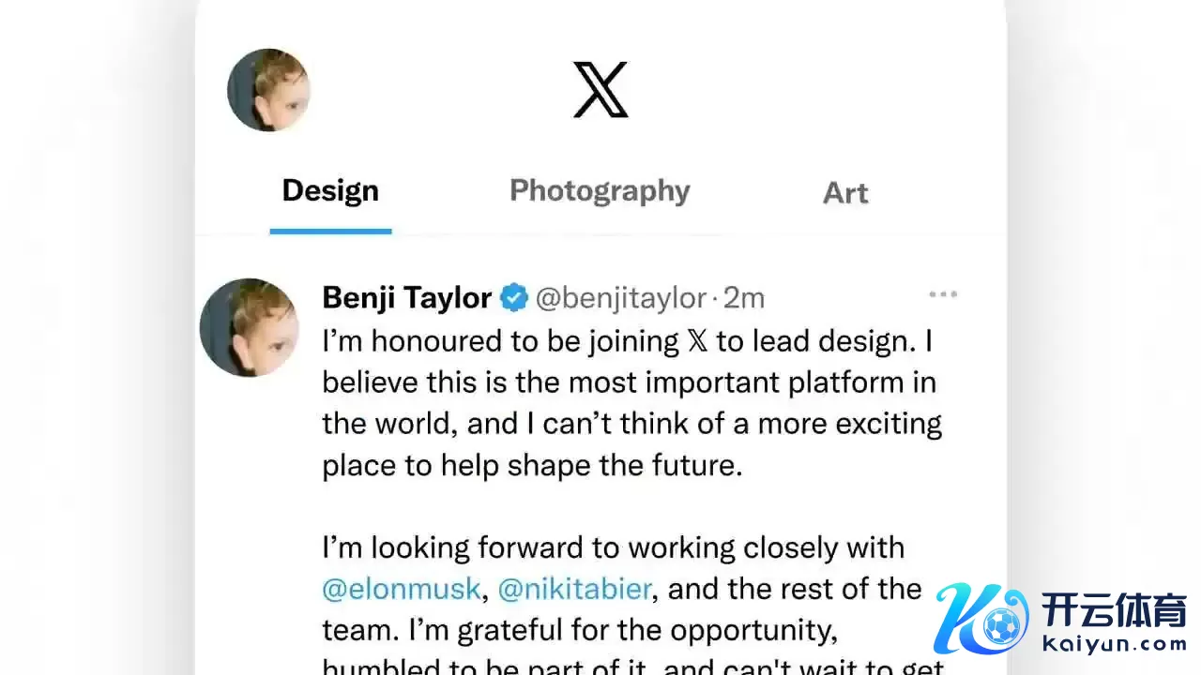
Task: Click the Kaiyun.com watermark link
Action: coord(1114,644)
